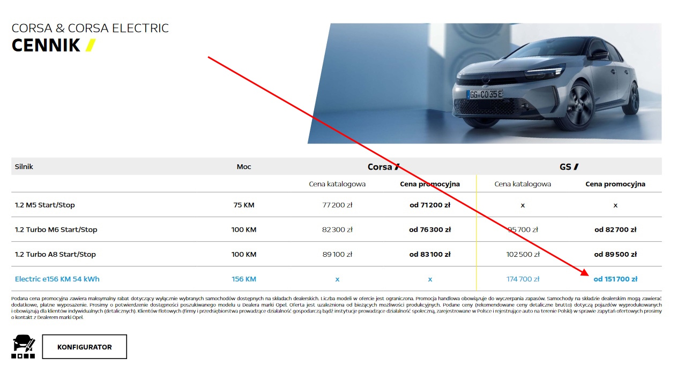Select the '1.2 Turbo M6 Start/Stop' engine row
677x381 pixels.
pos(337,230)
